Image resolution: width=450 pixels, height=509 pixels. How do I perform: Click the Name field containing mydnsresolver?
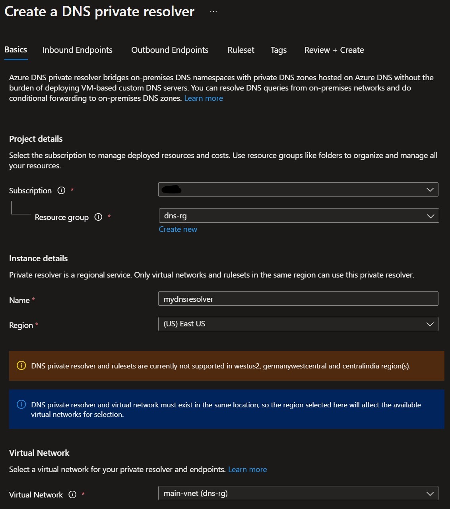298,299
